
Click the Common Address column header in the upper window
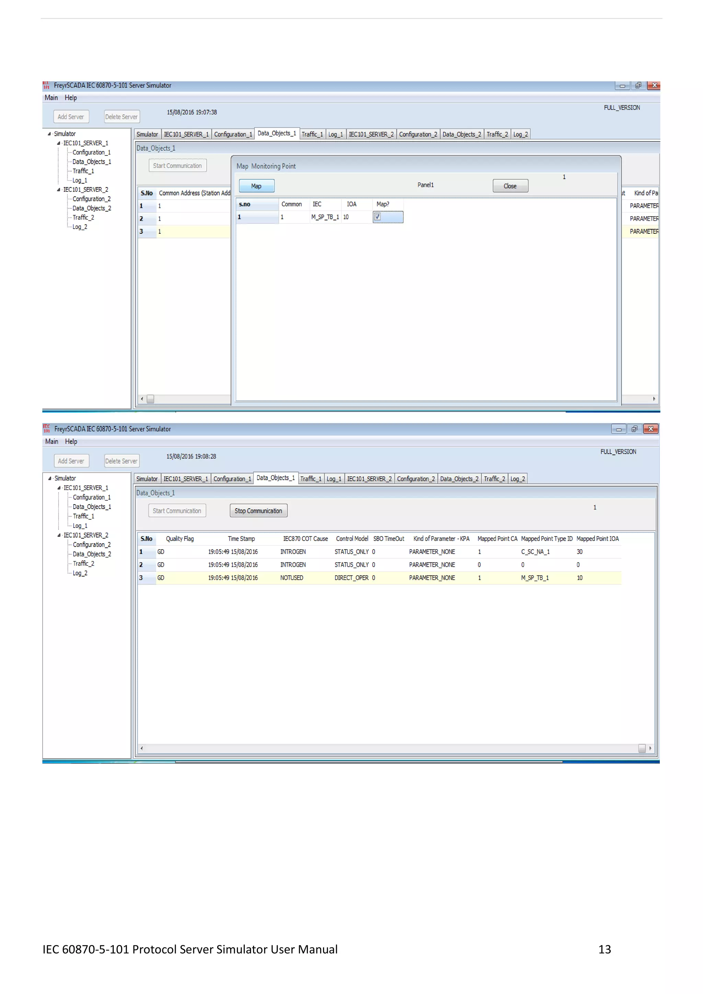194,193
